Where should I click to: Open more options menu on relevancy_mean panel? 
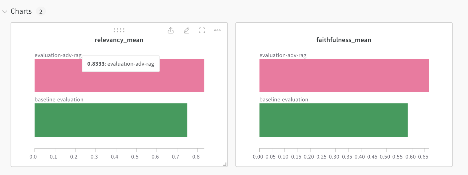click(217, 30)
